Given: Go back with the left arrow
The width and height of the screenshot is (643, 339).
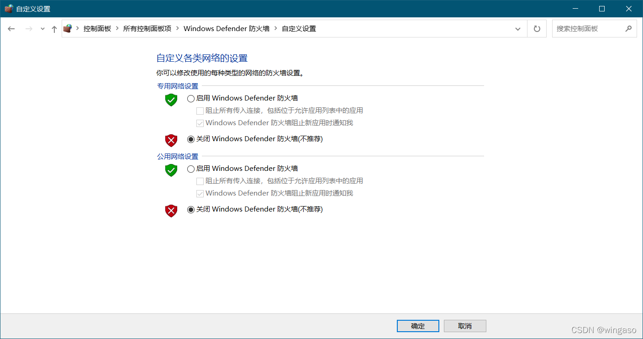Looking at the screenshot, I should 11,29.
